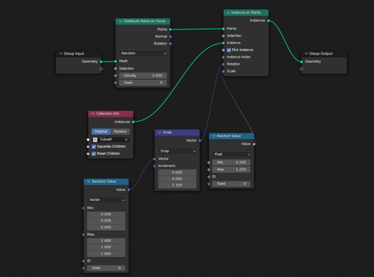This screenshot has height=277, width=374.
Task: Click the Vector input socket on Snap node
Action: click(154, 159)
